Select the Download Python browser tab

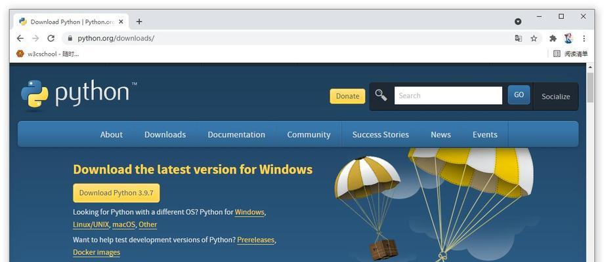coord(72,22)
